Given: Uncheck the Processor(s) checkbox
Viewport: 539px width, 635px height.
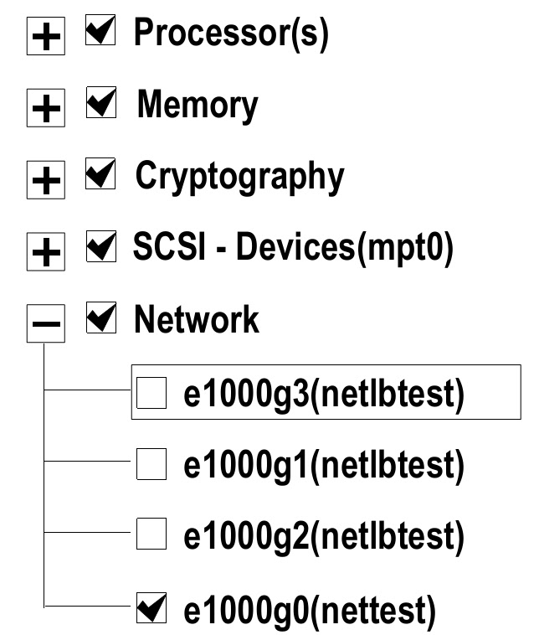Looking at the screenshot, I should coord(101,33).
